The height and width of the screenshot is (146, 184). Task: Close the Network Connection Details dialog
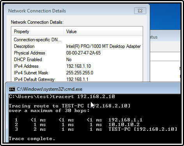(140, 11)
